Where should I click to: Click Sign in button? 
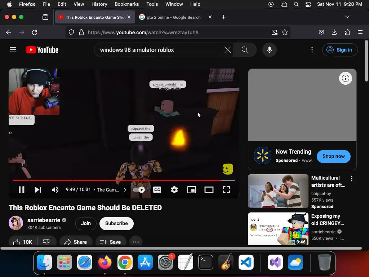340,50
